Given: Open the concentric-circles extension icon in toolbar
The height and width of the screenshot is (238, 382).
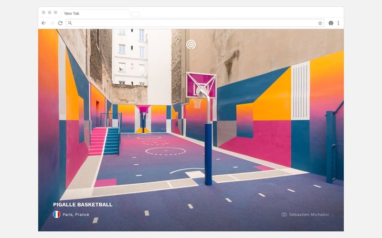Looking at the screenshot, I should [x=331, y=23].
